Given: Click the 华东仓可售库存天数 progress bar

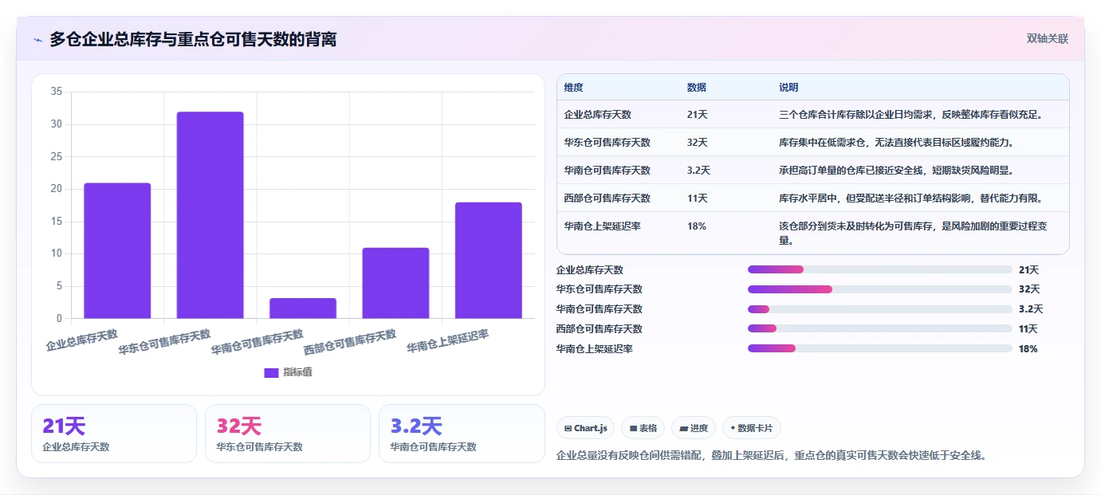Looking at the screenshot, I should pos(880,289).
